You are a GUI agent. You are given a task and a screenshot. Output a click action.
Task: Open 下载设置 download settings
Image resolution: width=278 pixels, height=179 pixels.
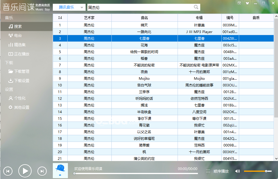click(19, 81)
